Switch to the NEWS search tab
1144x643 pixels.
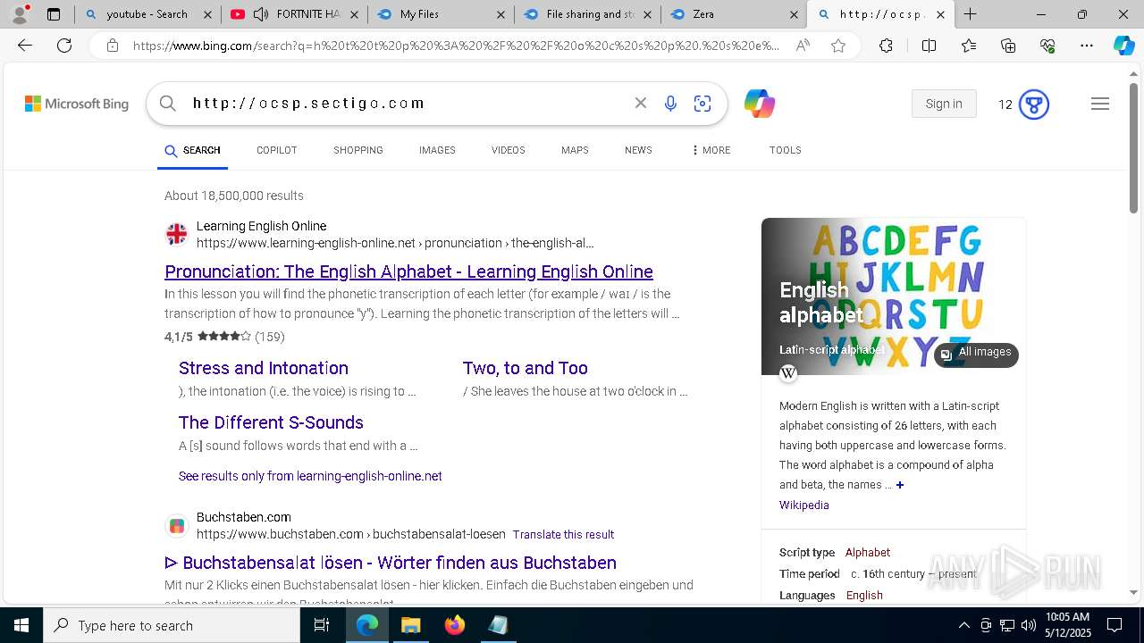click(x=638, y=150)
